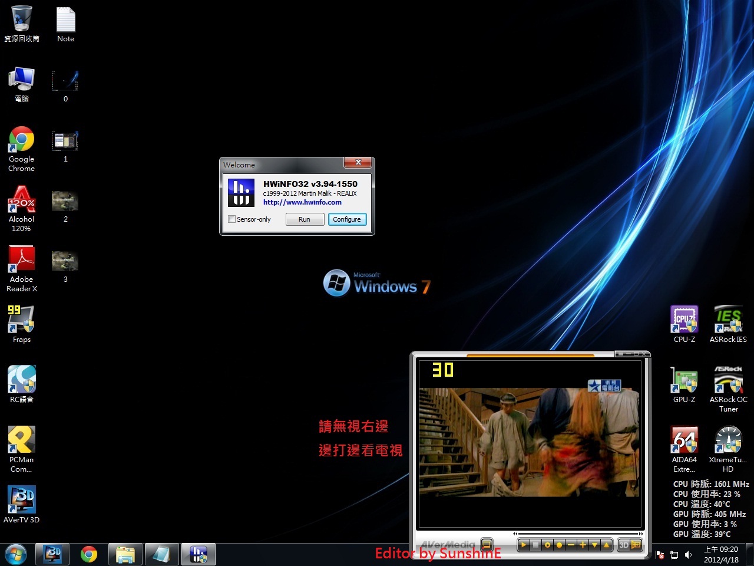Open the Windows Start menu
The image size is (754, 566).
(16, 555)
